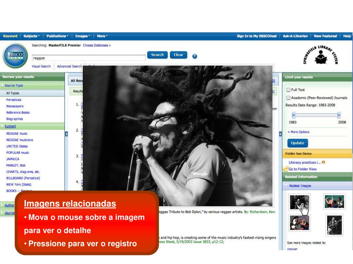Screen dimensions: 353x264
Task: Filter results by Periodicals
Action: 14,100
